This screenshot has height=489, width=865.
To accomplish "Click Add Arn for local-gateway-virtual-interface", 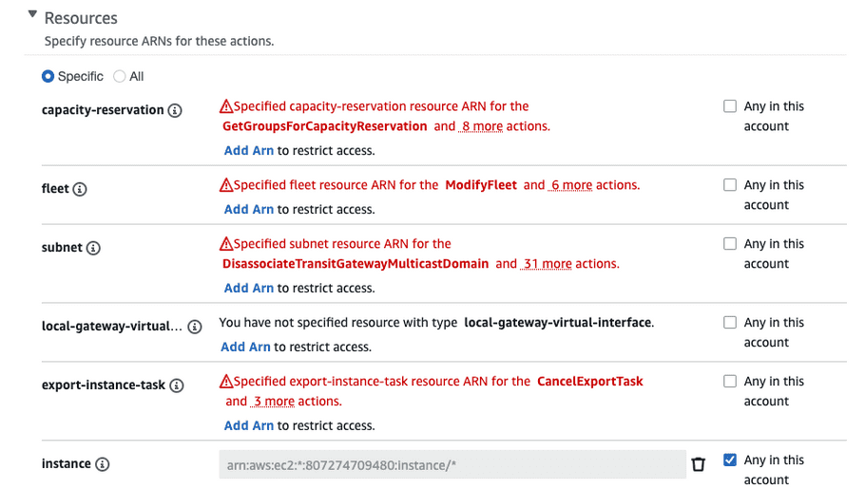I will click(x=245, y=347).
